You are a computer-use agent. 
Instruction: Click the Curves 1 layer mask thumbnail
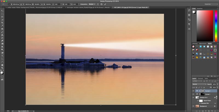click(203, 94)
